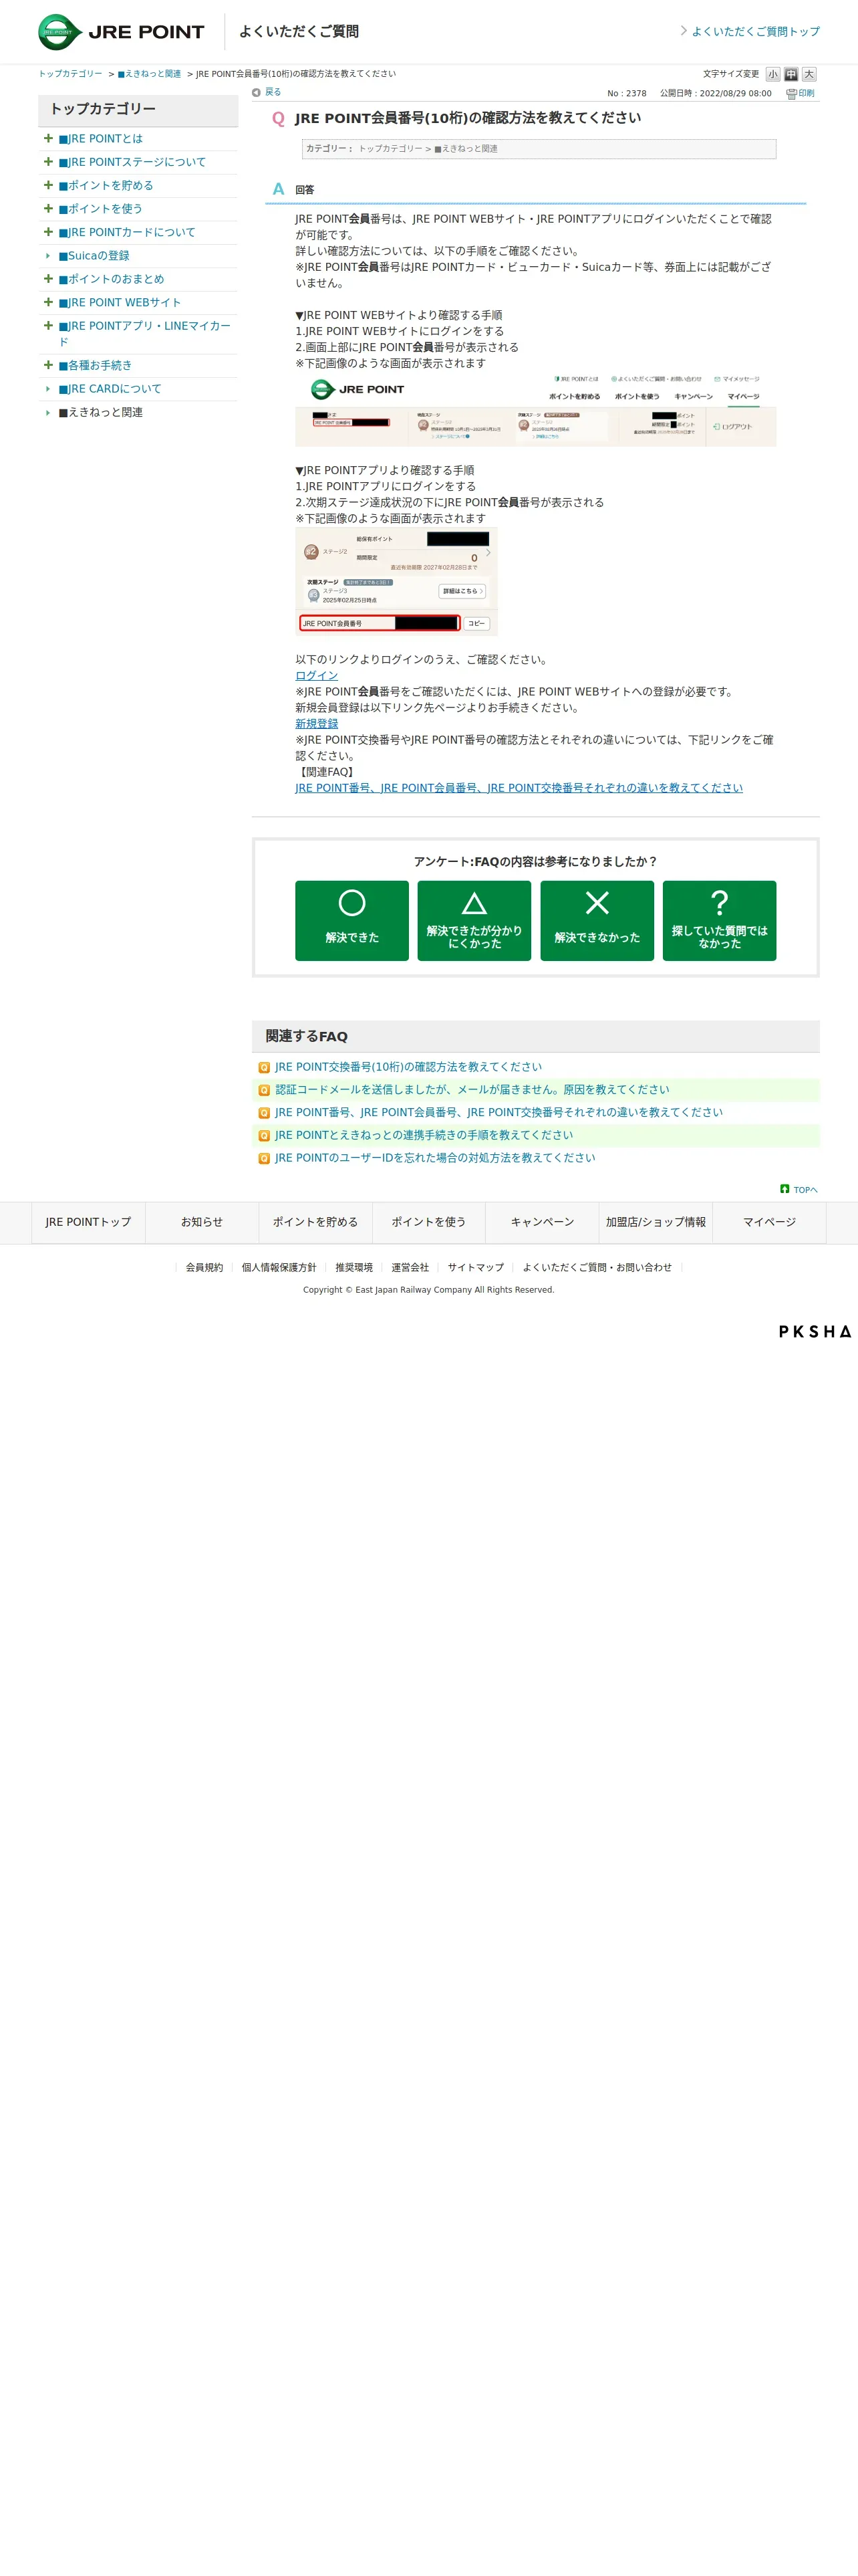
Task: Open FAQ JRE POINT交換番号(10桁)の確認方法
Action: coord(408,1067)
